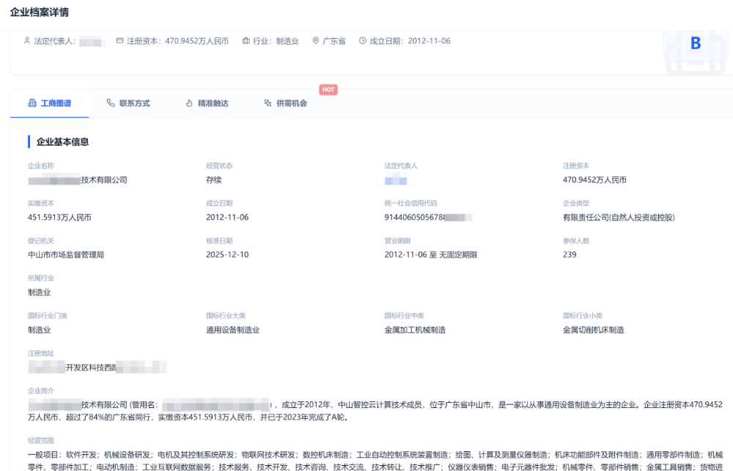Click the phone icon beside 联系方式

pyautogui.click(x=111, y=103)
